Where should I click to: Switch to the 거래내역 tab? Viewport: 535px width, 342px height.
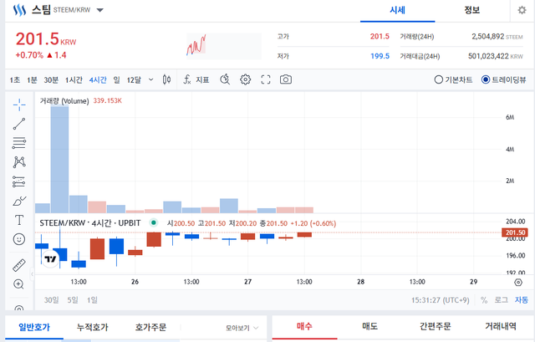coord(501,327)
